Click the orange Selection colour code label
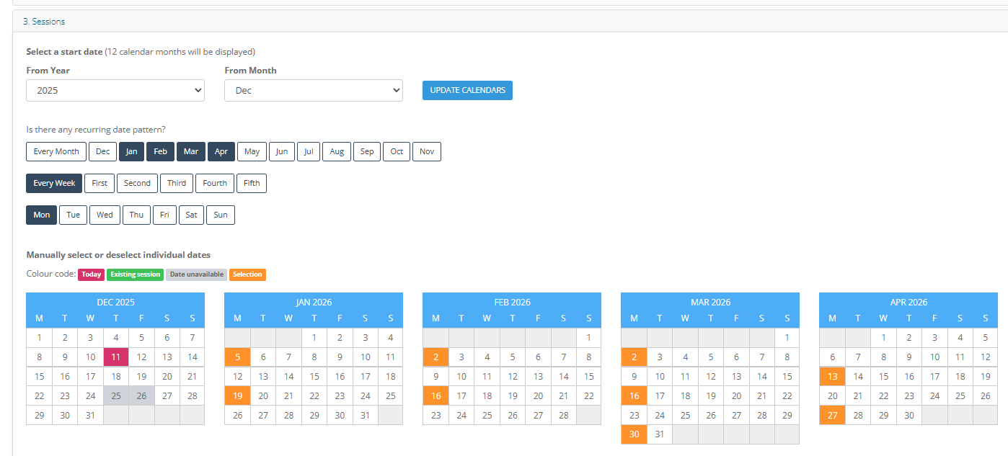 click(247, 274)
